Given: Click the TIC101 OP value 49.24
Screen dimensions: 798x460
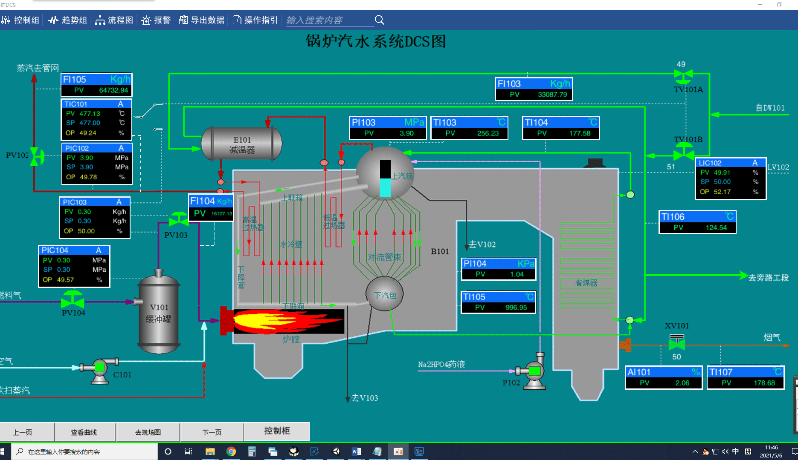Looking at the screenshot, I should [87, 133].
